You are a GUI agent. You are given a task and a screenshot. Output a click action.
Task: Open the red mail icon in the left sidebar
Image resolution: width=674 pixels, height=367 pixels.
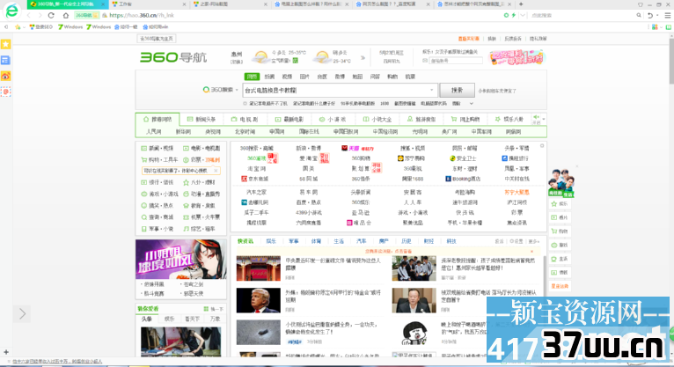pos(5,92)
